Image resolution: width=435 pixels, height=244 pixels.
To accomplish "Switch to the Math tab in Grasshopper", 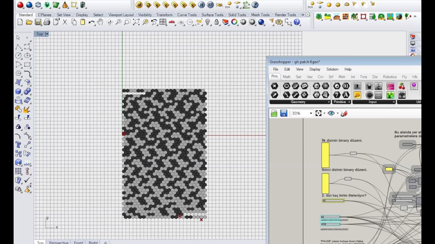I will tap(286, 77).
